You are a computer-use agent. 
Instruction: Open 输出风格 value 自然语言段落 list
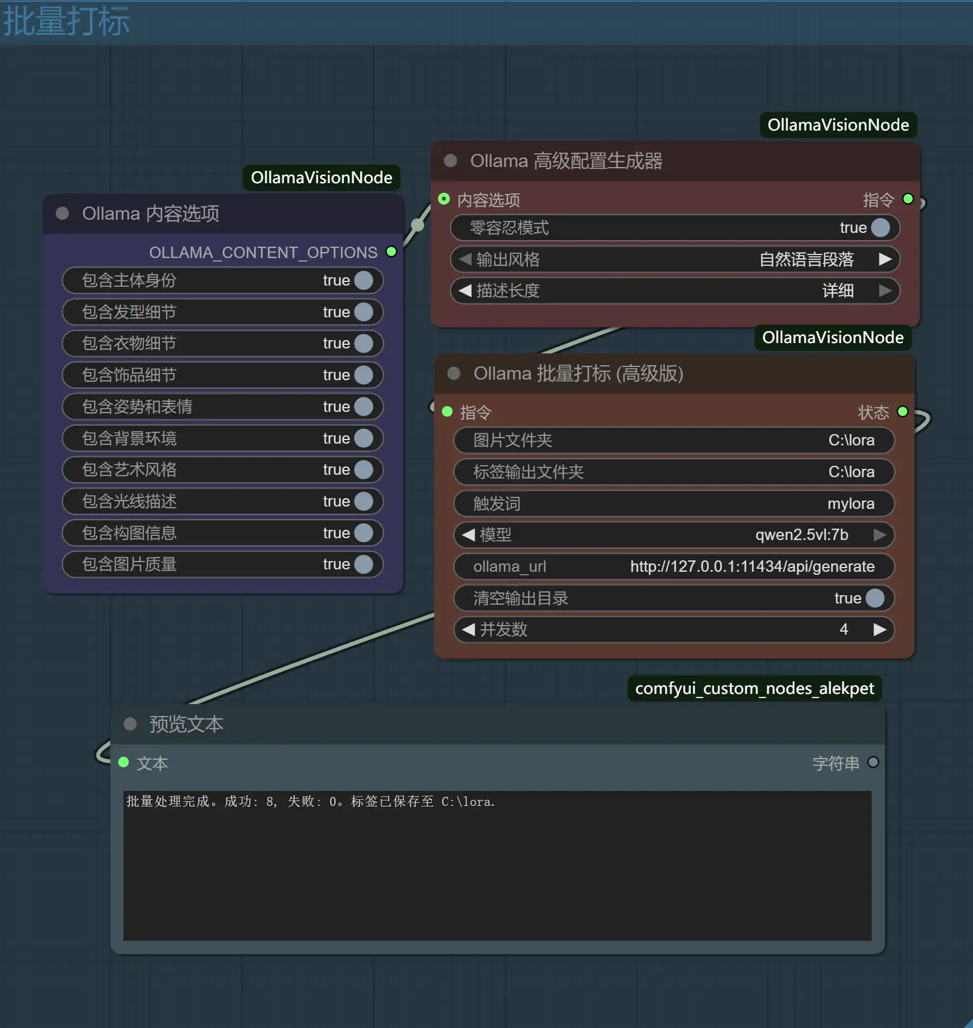coord(806,259)
